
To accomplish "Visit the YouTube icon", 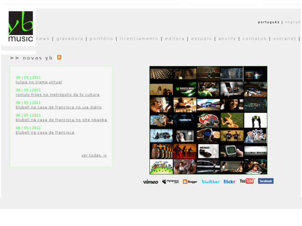I will coord(247,181).
